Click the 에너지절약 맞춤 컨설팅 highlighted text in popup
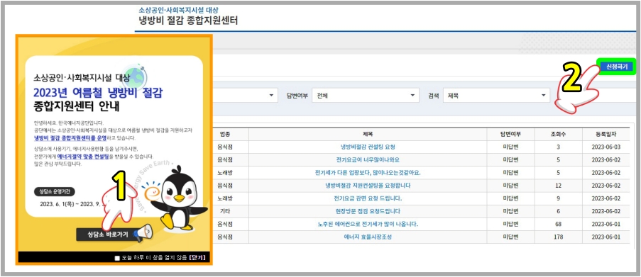641x277 pixels. [x=83, y=157]
